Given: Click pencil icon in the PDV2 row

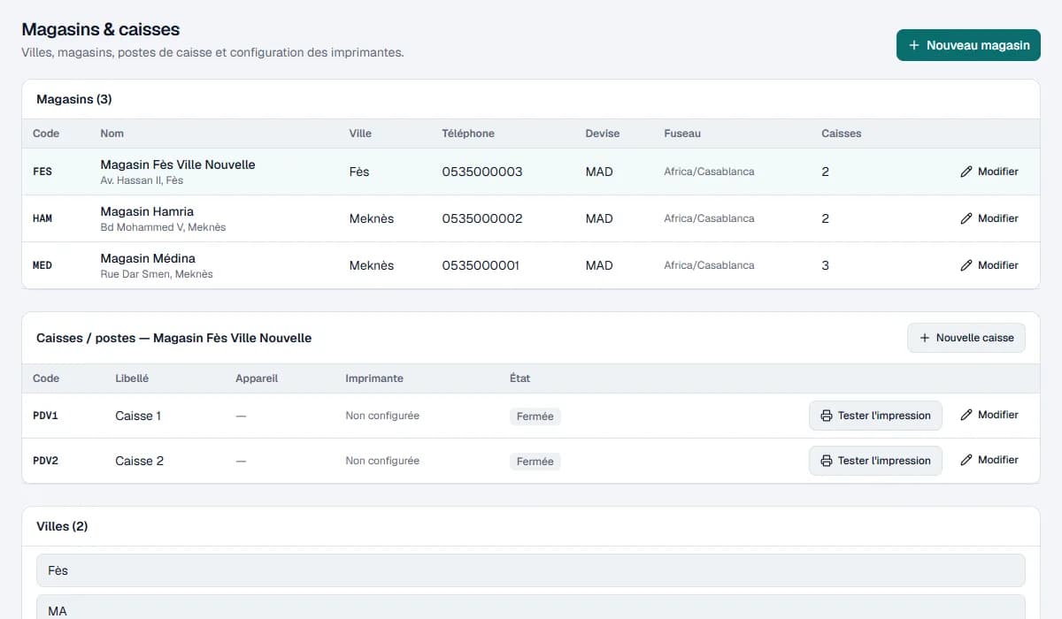Looking at the screenshot, I should (966, 460).
